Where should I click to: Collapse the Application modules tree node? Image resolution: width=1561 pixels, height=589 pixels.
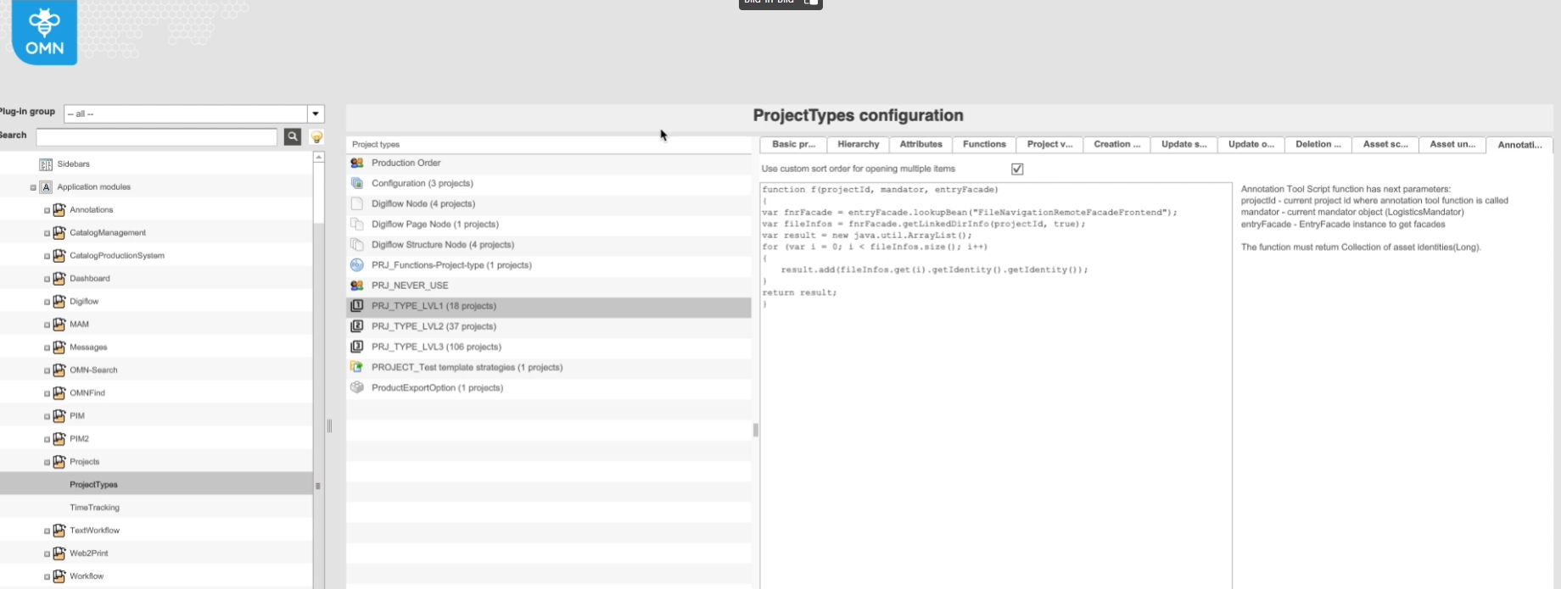pos(33,187)
